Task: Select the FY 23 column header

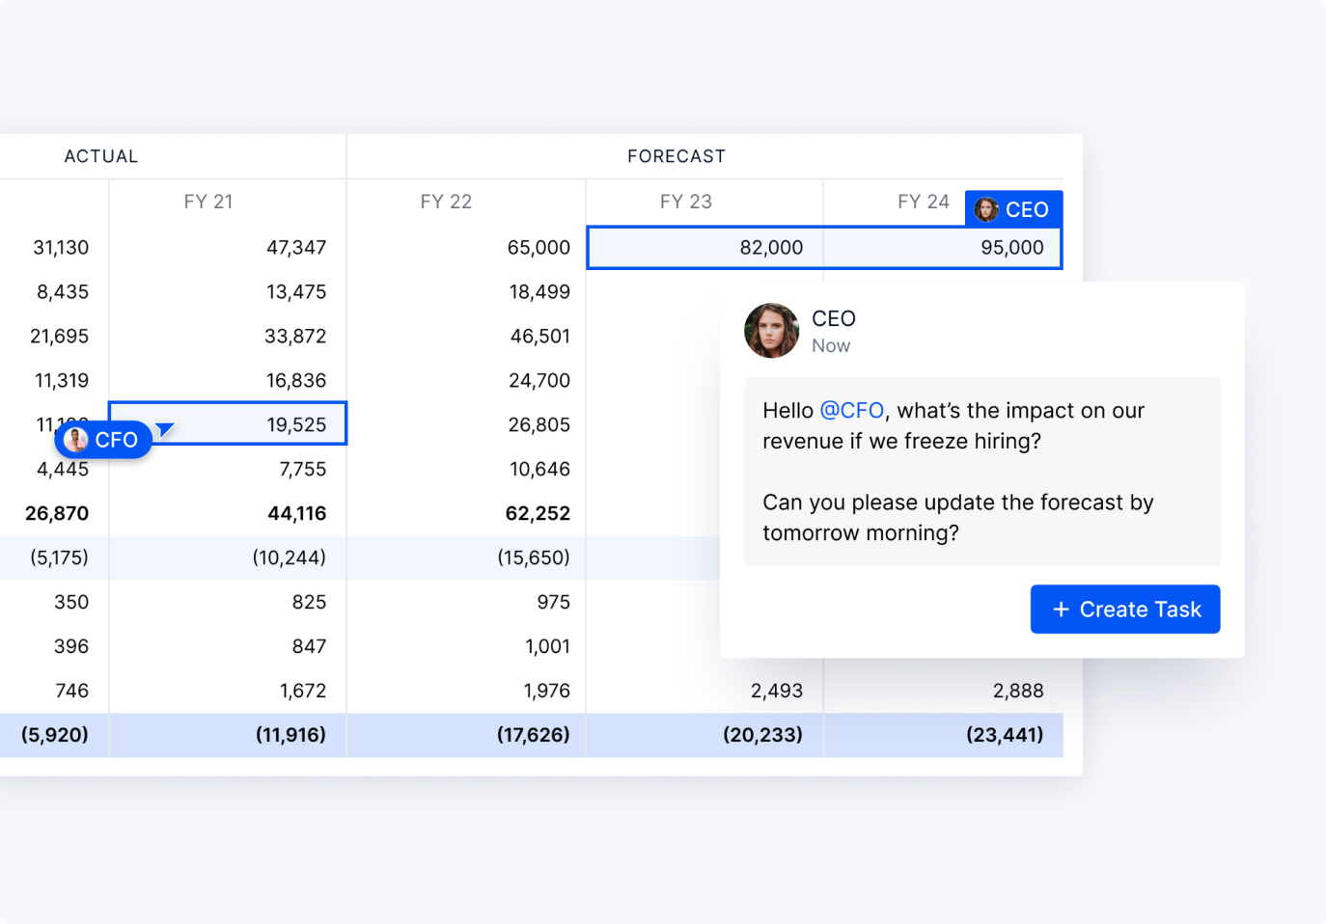Action: (685, 201)
